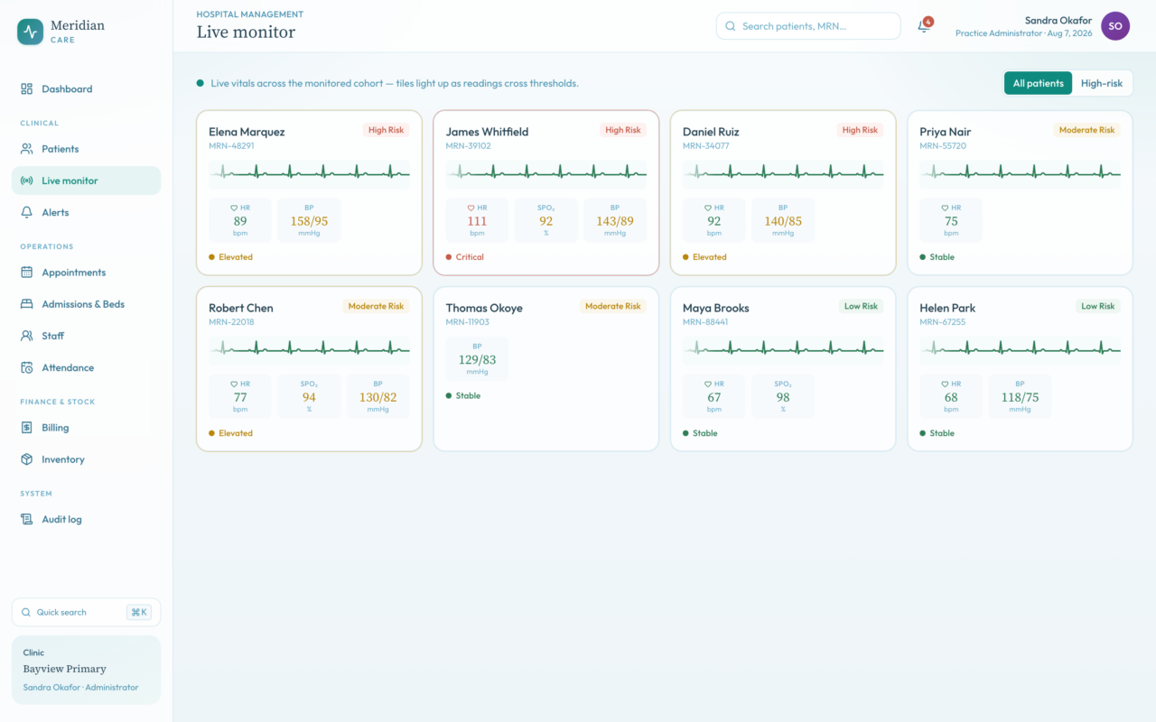Switch to the High-risk filter
Screen dimensions: 1156x722
click(x=1102, y=83)
